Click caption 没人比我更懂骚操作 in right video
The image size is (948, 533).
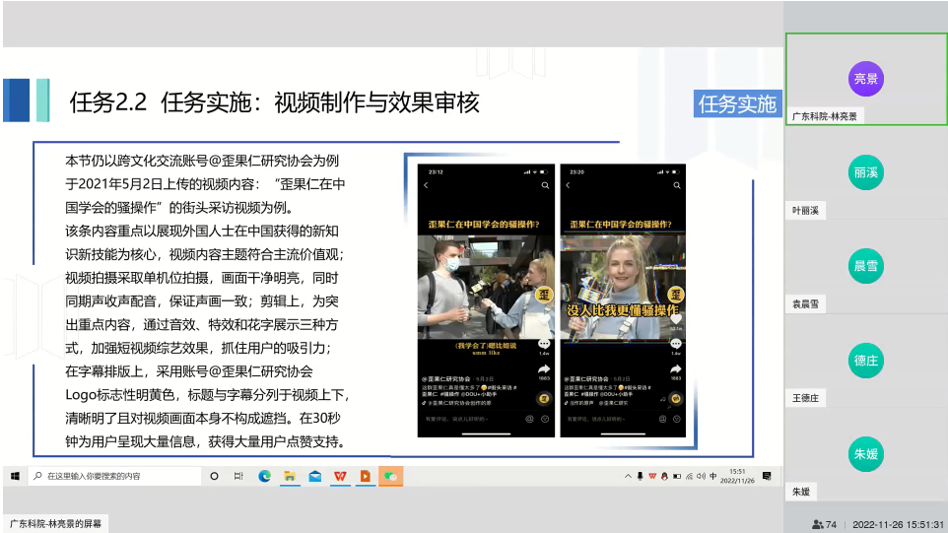click(x=623, y=310)
